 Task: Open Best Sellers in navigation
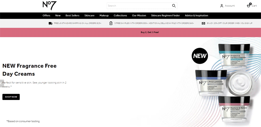[72, 15]
